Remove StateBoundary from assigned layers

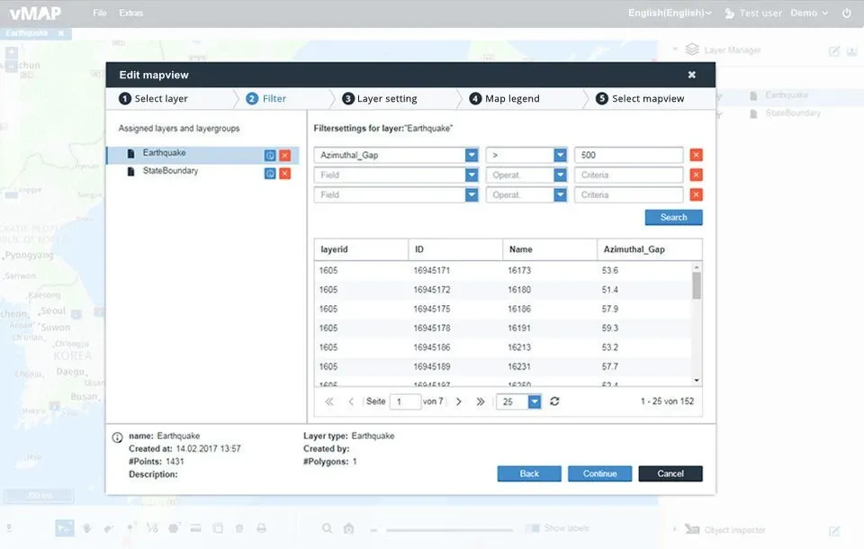point(285,174)
